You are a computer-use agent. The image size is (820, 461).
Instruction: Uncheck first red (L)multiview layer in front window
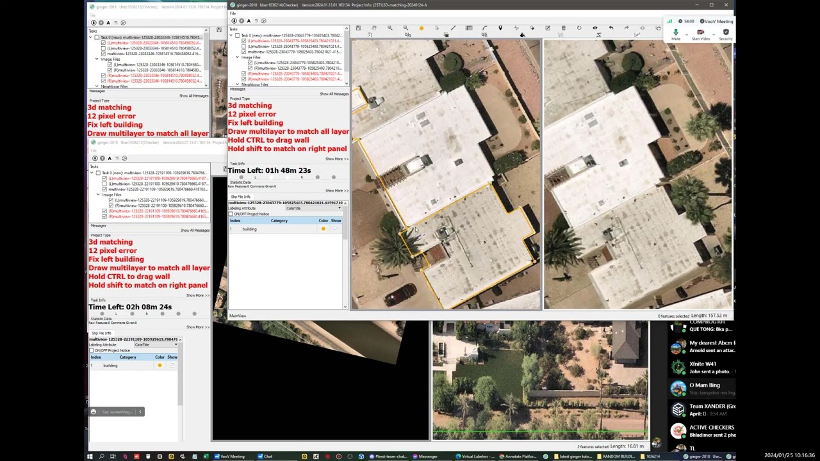[x=243, y=41]
